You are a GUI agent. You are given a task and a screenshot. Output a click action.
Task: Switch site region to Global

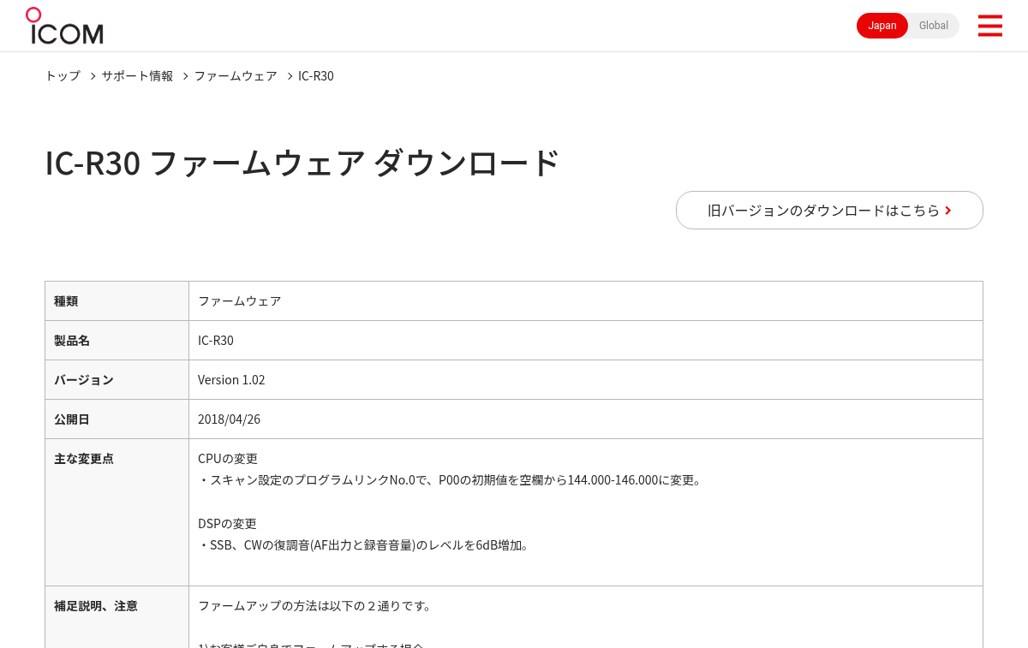click(934, 26)
